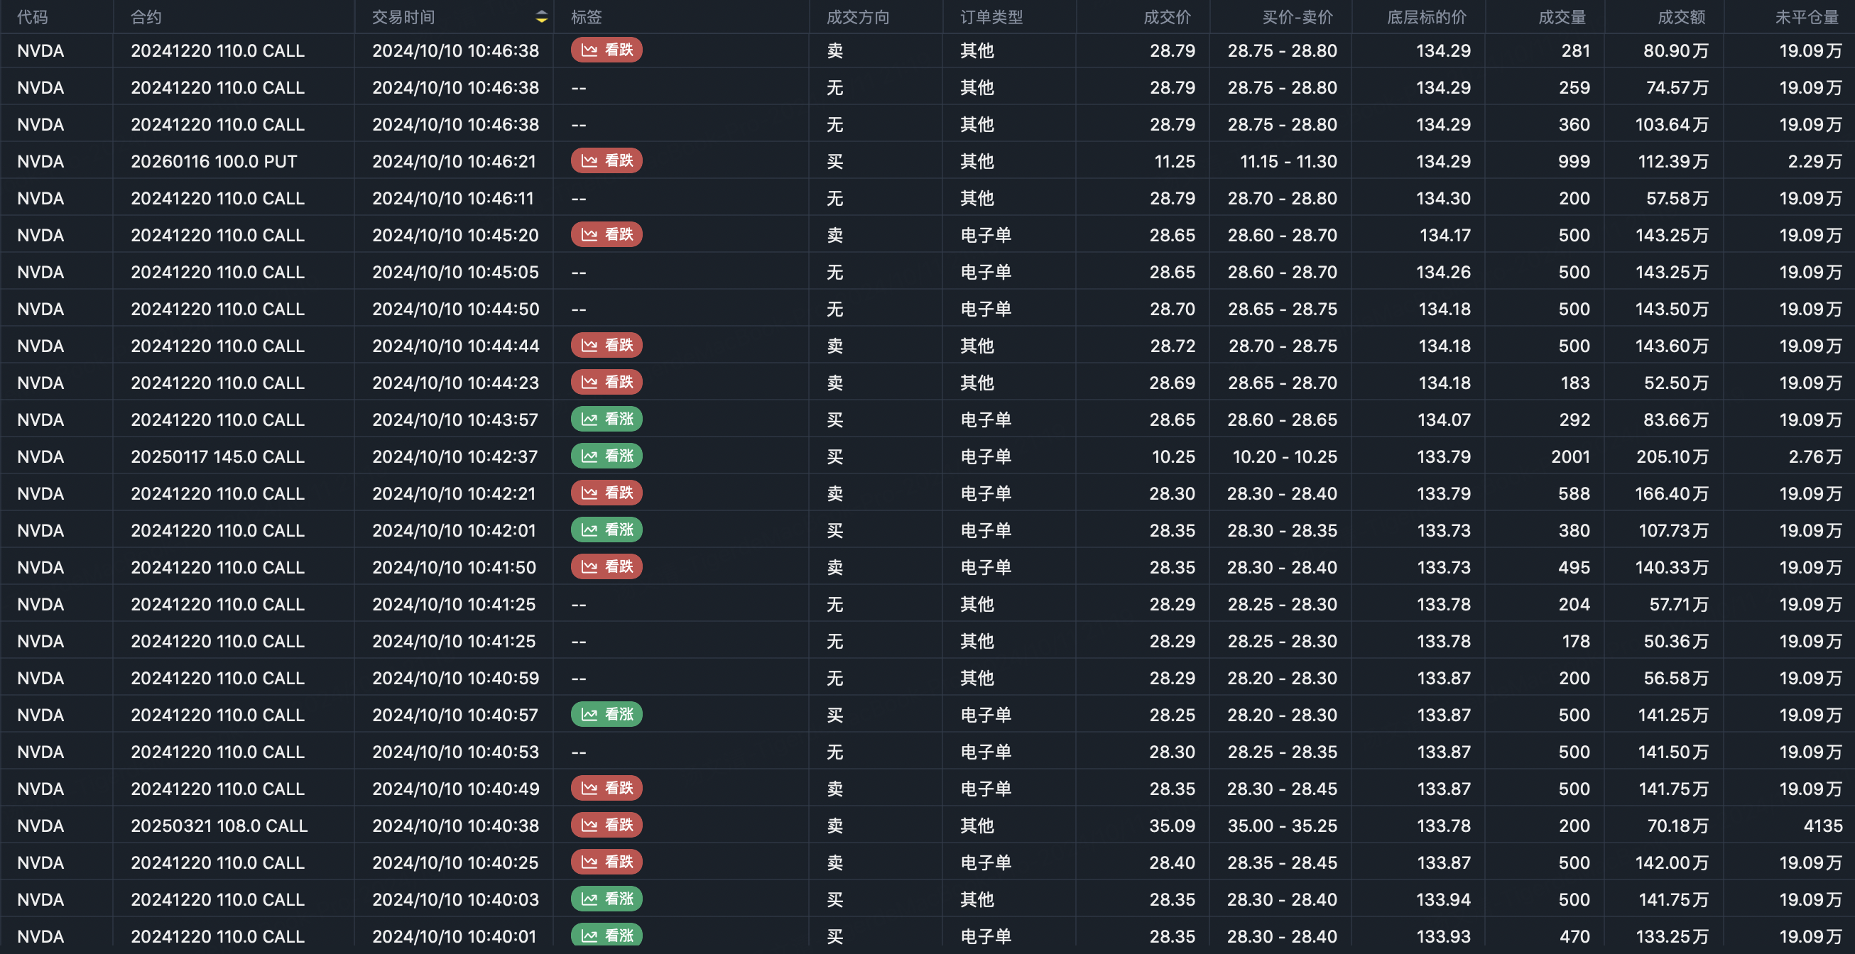Sort by the 交易时间 sort arrow icon
The height and width of the screenshot is (954, 1855).
pyautogui.click(x=542, y=17)
